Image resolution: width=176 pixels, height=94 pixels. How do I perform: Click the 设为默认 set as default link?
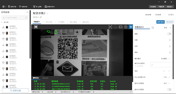(x=171, y=15)
